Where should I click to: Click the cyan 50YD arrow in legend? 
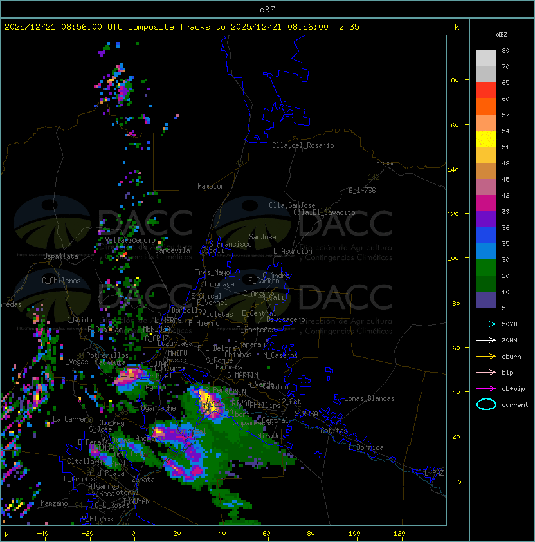[486, 324]
